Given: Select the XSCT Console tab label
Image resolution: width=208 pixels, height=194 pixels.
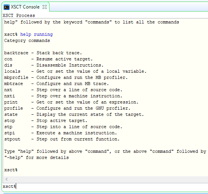Looking at the screenshot, I should [x=25, y=7].
